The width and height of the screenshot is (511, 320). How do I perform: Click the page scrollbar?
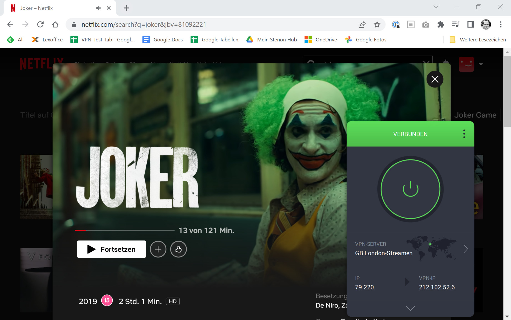point(507,92)
